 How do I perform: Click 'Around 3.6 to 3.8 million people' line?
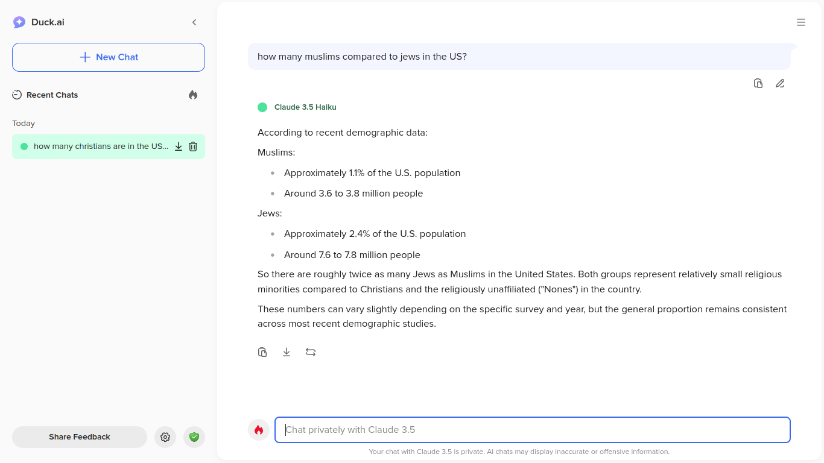coord(353,194)
